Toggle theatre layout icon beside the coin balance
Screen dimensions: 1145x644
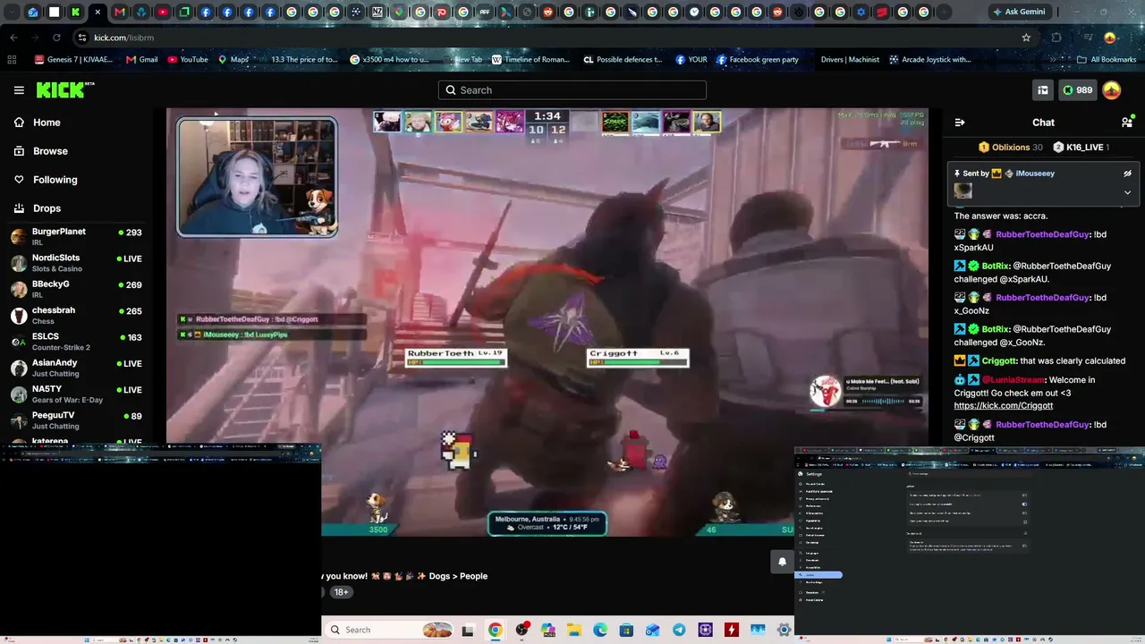tap(1043, 90)
